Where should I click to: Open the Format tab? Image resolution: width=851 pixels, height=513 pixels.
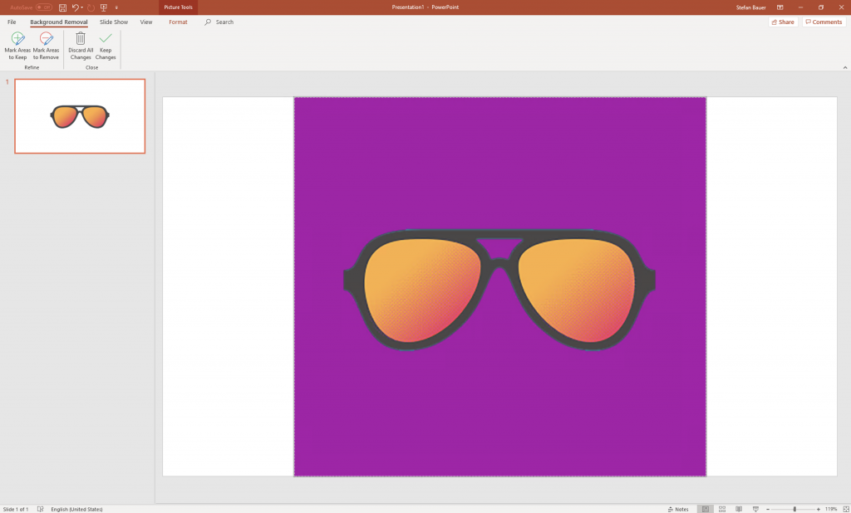[x=178, y=22]
